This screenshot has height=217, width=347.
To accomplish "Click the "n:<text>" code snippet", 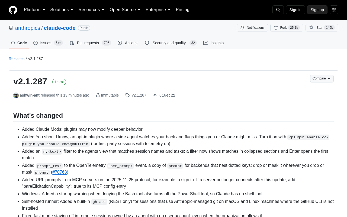I will point(52,152).
